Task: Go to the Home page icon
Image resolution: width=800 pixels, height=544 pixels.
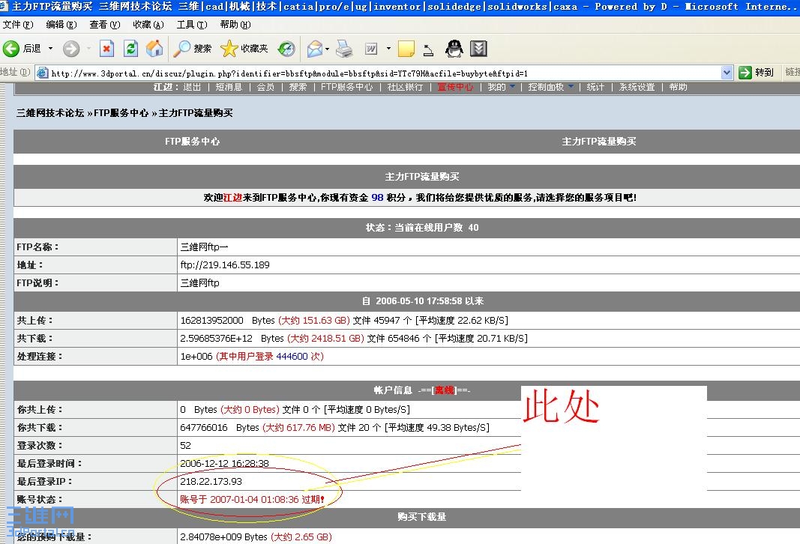Action: [154, 49]
